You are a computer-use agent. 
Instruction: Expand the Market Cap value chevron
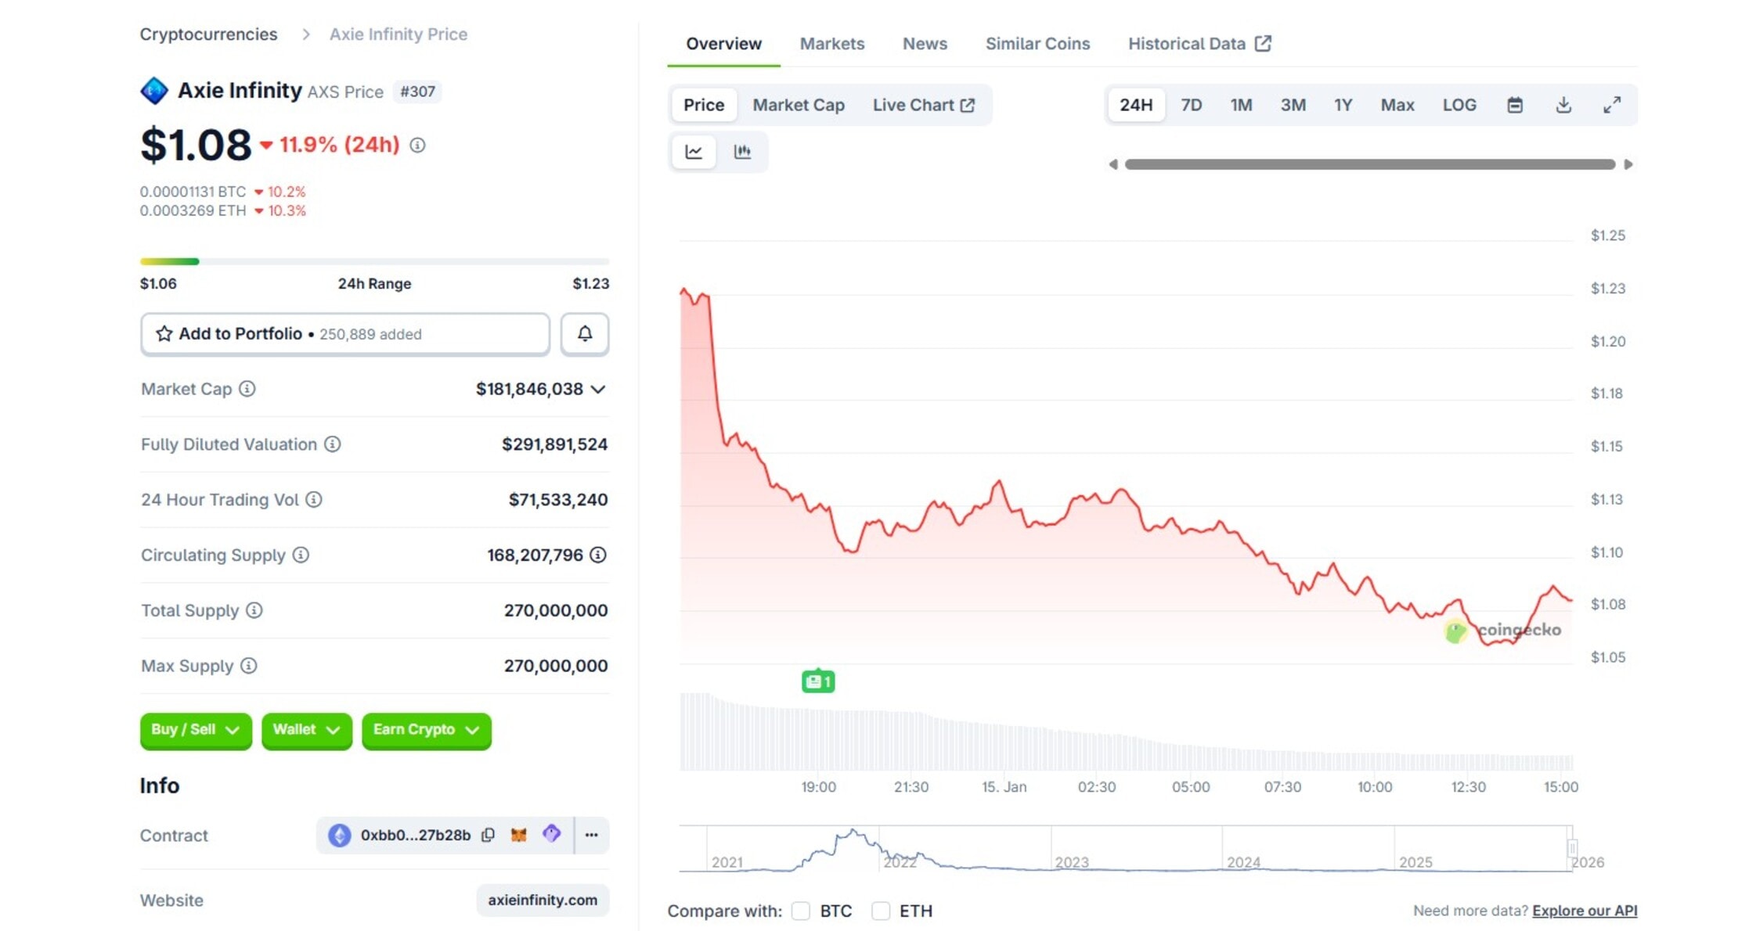(598, 390)
